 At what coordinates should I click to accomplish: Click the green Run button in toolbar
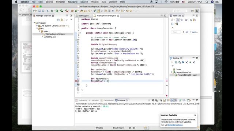tap(57, 11)
